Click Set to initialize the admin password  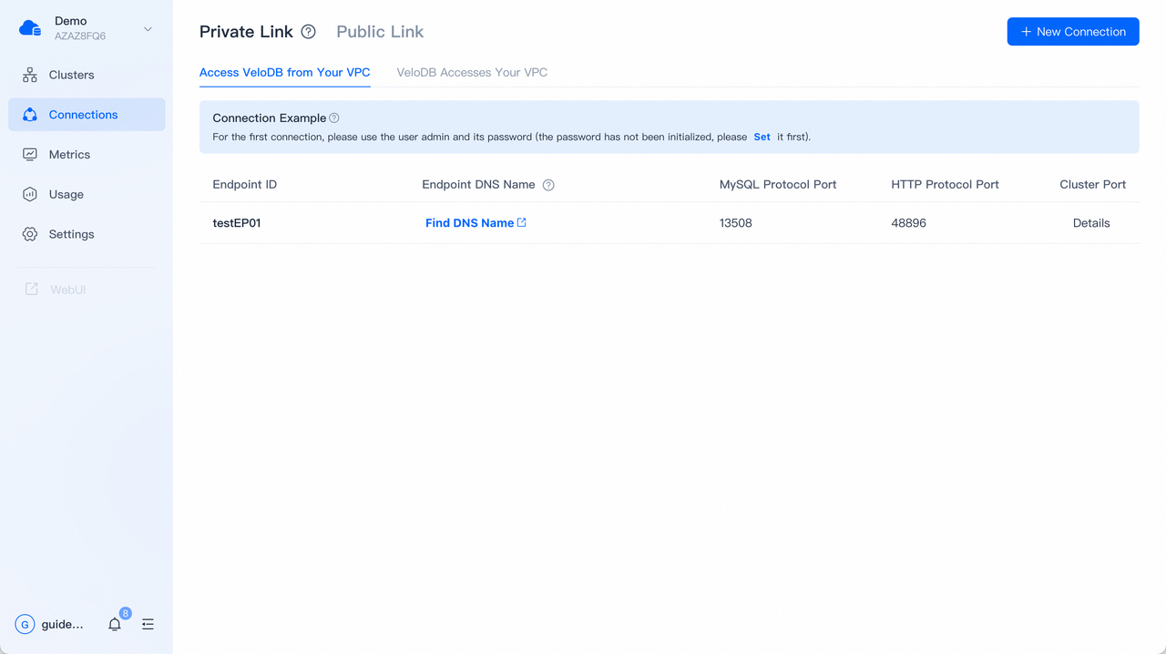(x=762, y=137)
